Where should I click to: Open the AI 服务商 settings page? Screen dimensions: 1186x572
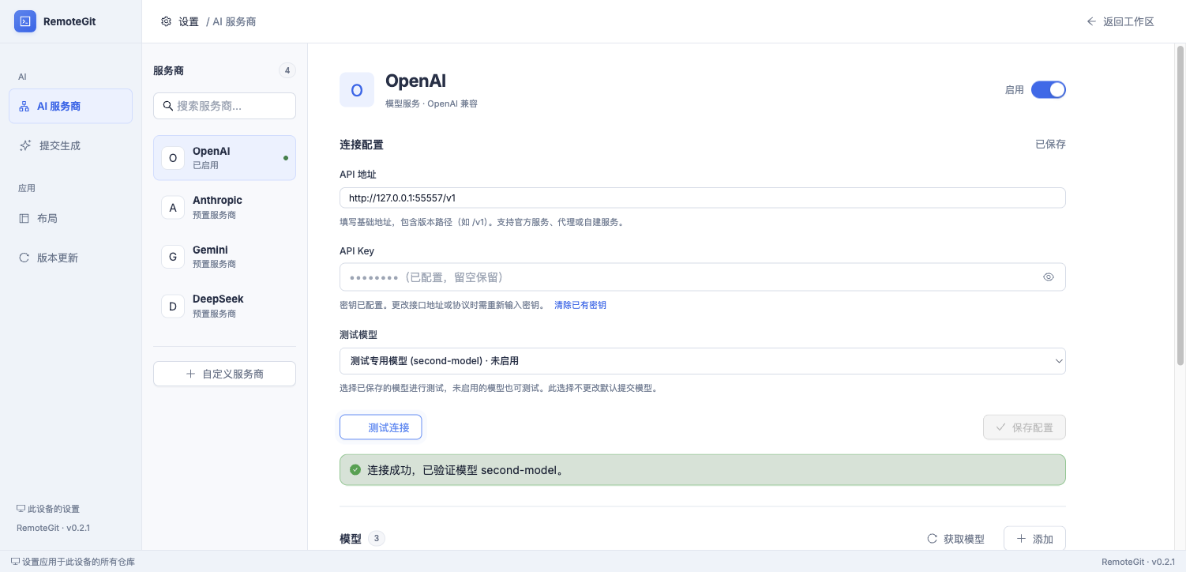tap(70, 106)
